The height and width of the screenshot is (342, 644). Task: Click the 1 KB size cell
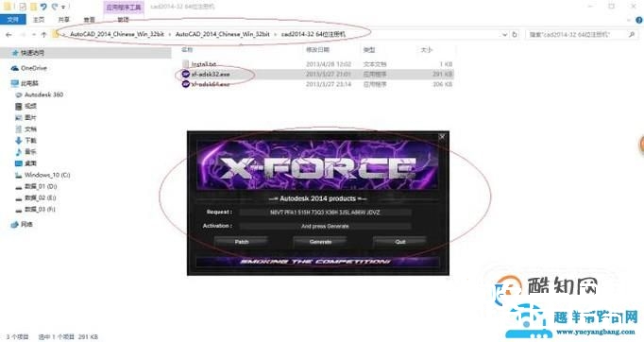(x=446, y=64)
